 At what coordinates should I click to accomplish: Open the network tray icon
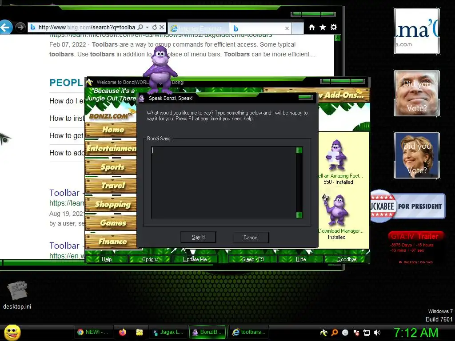pyautogui.click(x=367, y=333)
